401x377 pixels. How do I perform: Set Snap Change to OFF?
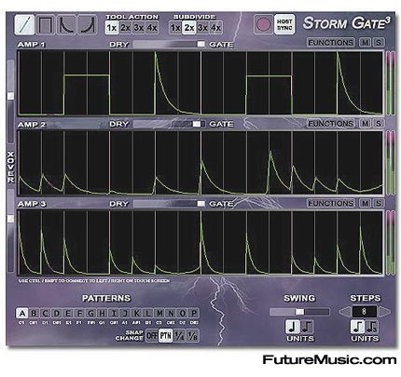point(152,336)
